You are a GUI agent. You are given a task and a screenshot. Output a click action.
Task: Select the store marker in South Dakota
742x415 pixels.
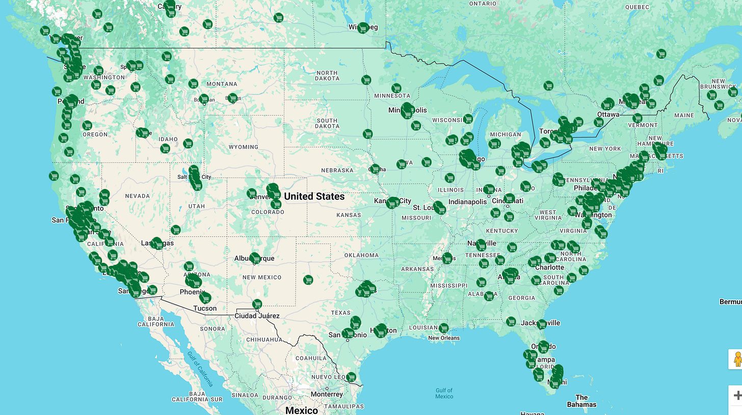[367, 134]
